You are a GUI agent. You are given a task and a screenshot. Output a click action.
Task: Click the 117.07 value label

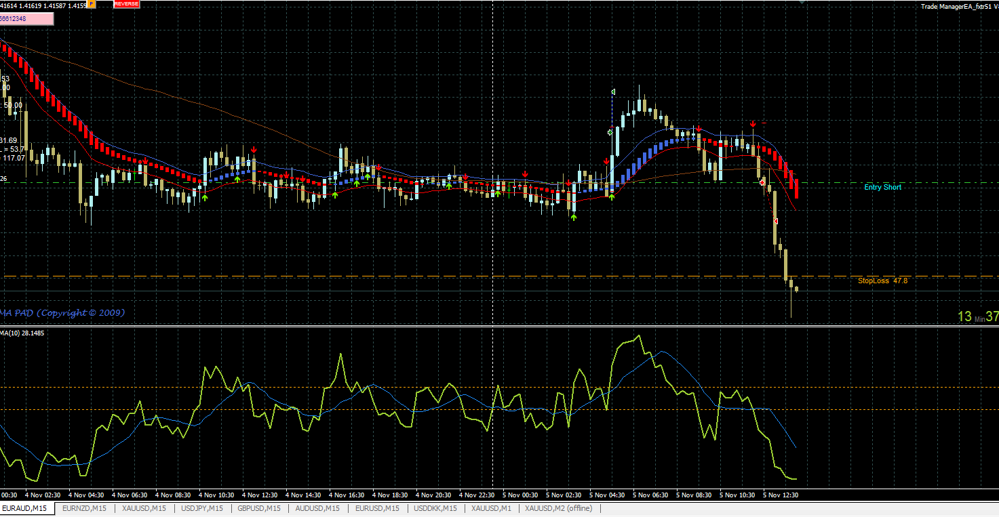[14, 158]
